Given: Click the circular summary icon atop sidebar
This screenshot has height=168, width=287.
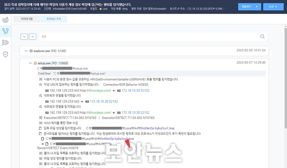Looking at the screenshot, I should pyautogui.click(x=5, y=20).
